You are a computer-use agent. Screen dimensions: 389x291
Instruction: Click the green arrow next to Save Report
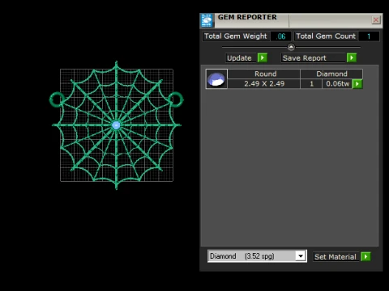coord(352,57)
